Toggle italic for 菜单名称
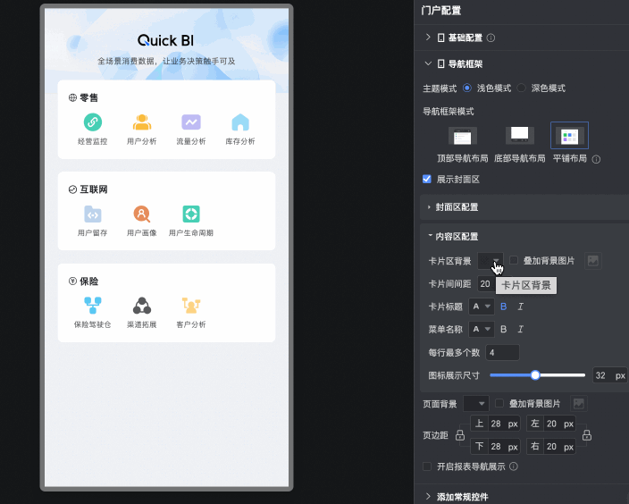Viewport: 629px width, 504px height. pos(521,330)
